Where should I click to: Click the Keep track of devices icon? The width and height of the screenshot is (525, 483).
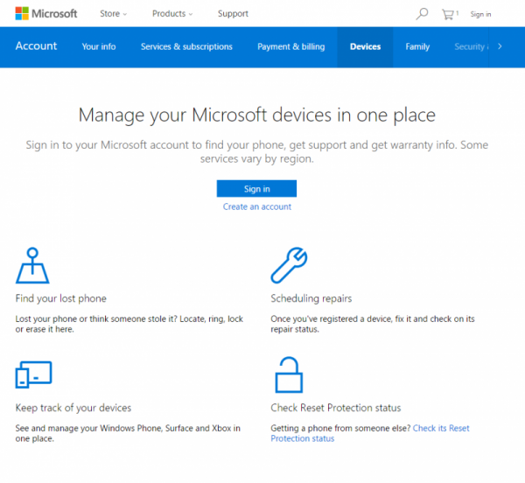pos(33,374)
